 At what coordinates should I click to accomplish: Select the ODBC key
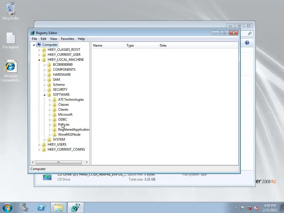pyautogui.click(x=63, y=120)
